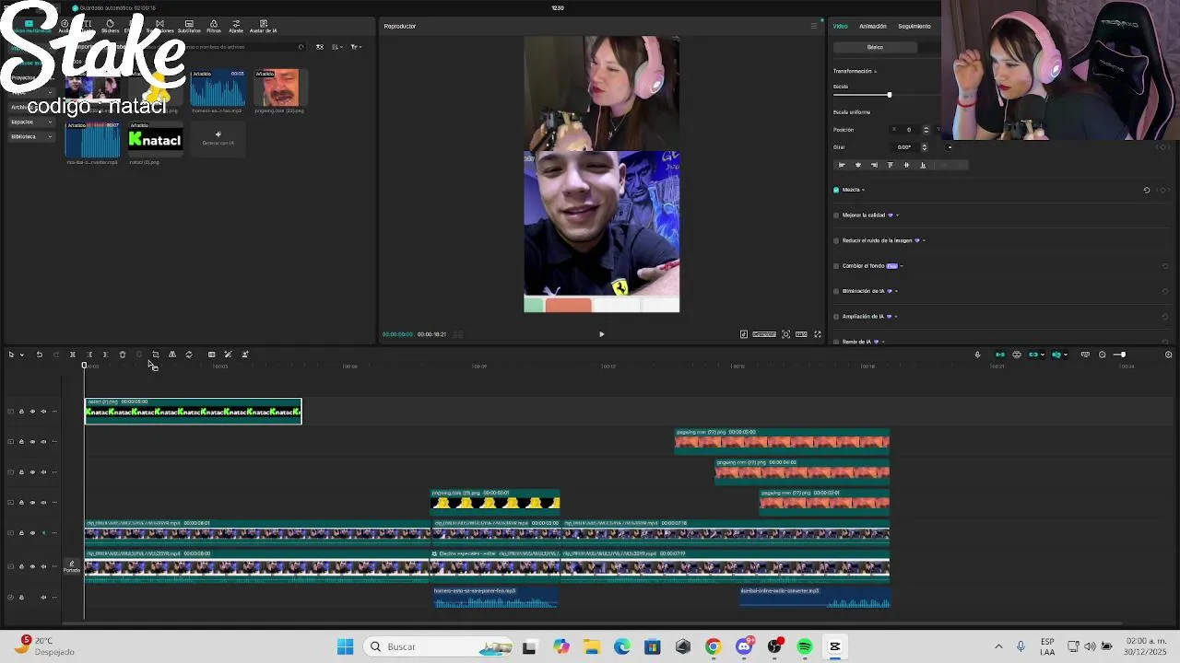Click the Escala slider handle
Screen dimensions: 1180x663
tap(889, 95)
